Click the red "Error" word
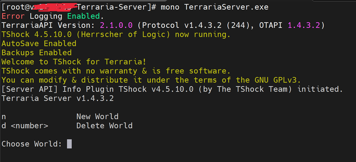Viewport: 356px width, 162px height. [x=13, y=16]
